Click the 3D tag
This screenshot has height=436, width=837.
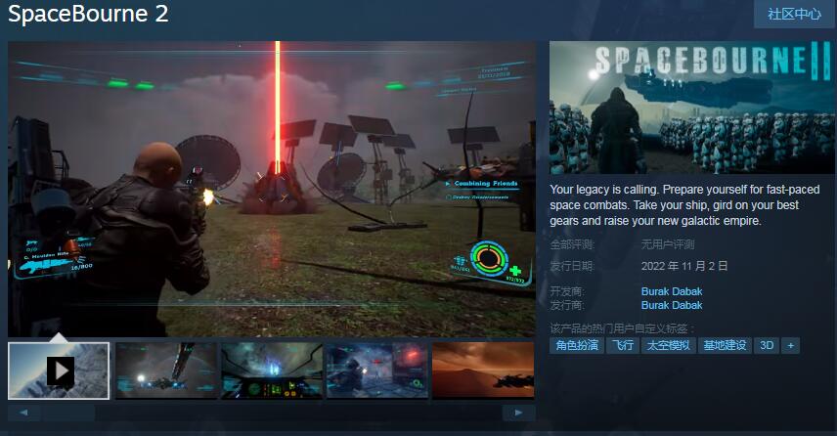pyautogui.click(x=767, y=345)
